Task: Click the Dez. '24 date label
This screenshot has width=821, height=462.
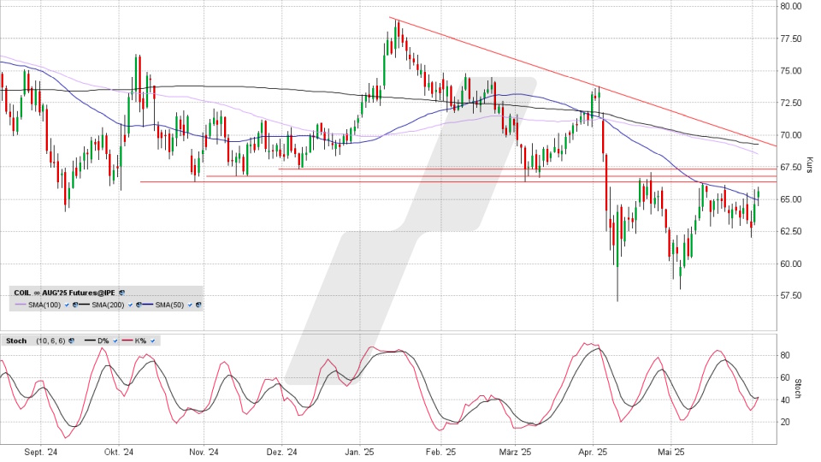Action: (x=281, y=453)
